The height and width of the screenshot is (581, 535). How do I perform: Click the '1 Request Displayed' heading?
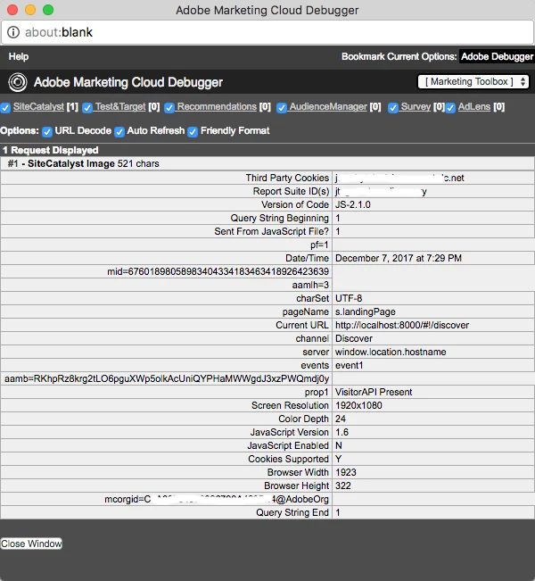[51, 150]
